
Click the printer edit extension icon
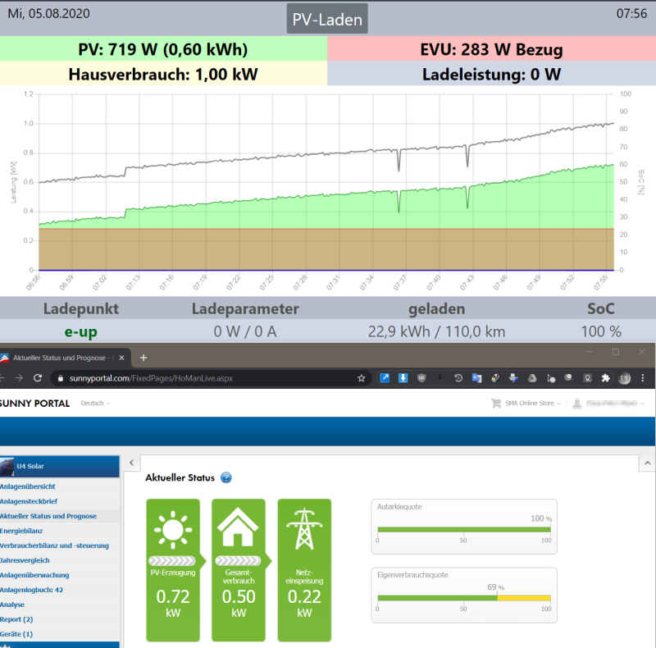point(514,378)
